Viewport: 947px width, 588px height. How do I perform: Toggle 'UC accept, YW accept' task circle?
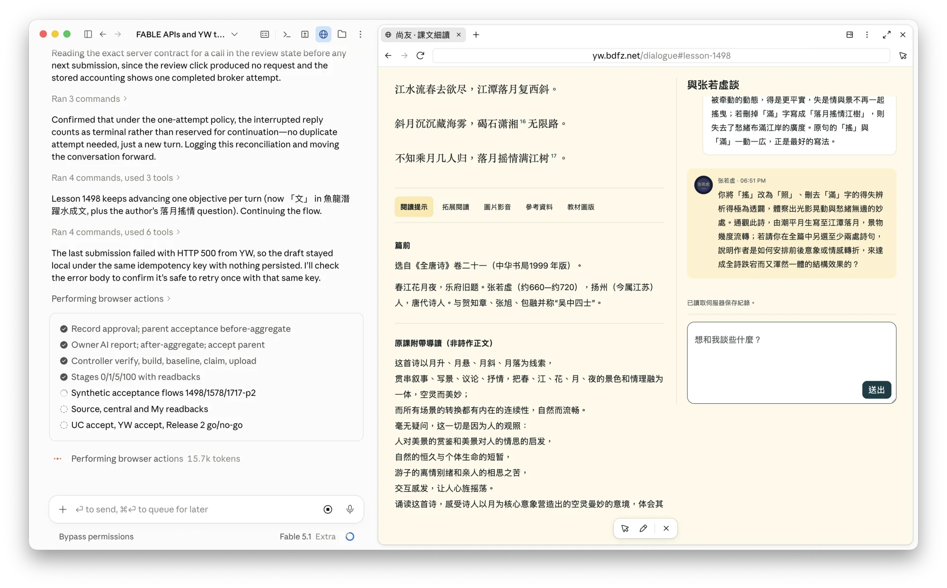64,425
